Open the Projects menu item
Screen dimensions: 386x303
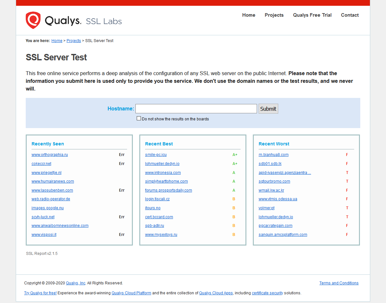(x=274, y=15)
